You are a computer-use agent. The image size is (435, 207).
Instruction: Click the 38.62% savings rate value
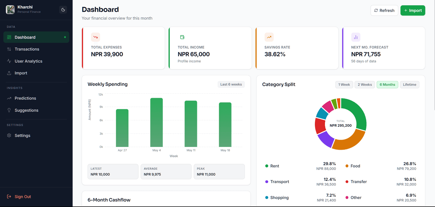[x=275, y=54]
